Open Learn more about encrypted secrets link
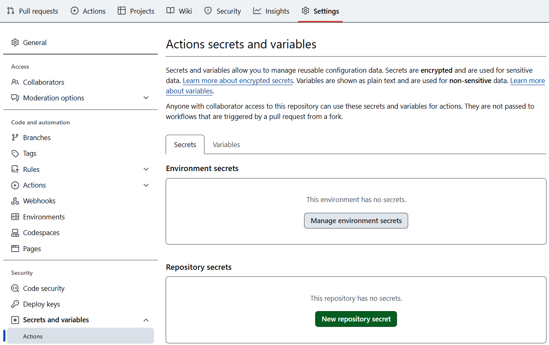The height and width of the screenshot is (345, 549). (238, 81)
